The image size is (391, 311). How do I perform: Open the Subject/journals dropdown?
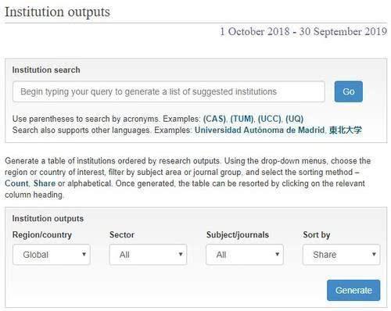pyautogui.click(x=245, y=255)
